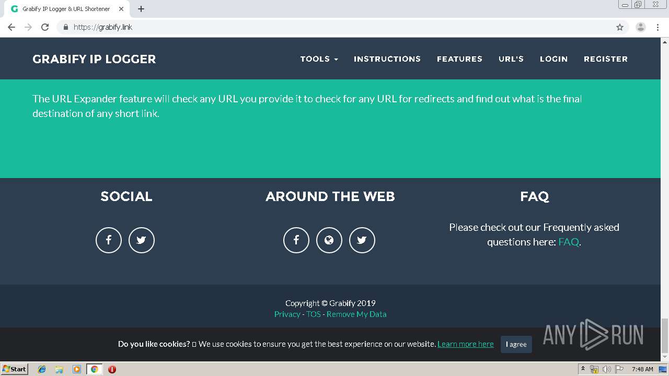Open the Facebook icon under Around The Web

point(296,240)
